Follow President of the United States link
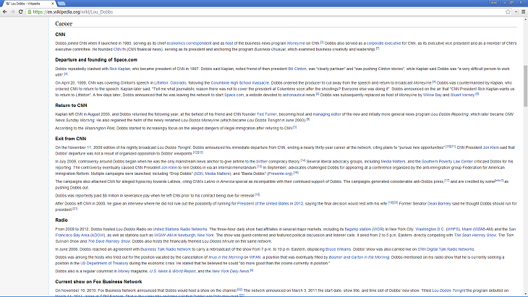Screen dimensions: 528x297 263,204
